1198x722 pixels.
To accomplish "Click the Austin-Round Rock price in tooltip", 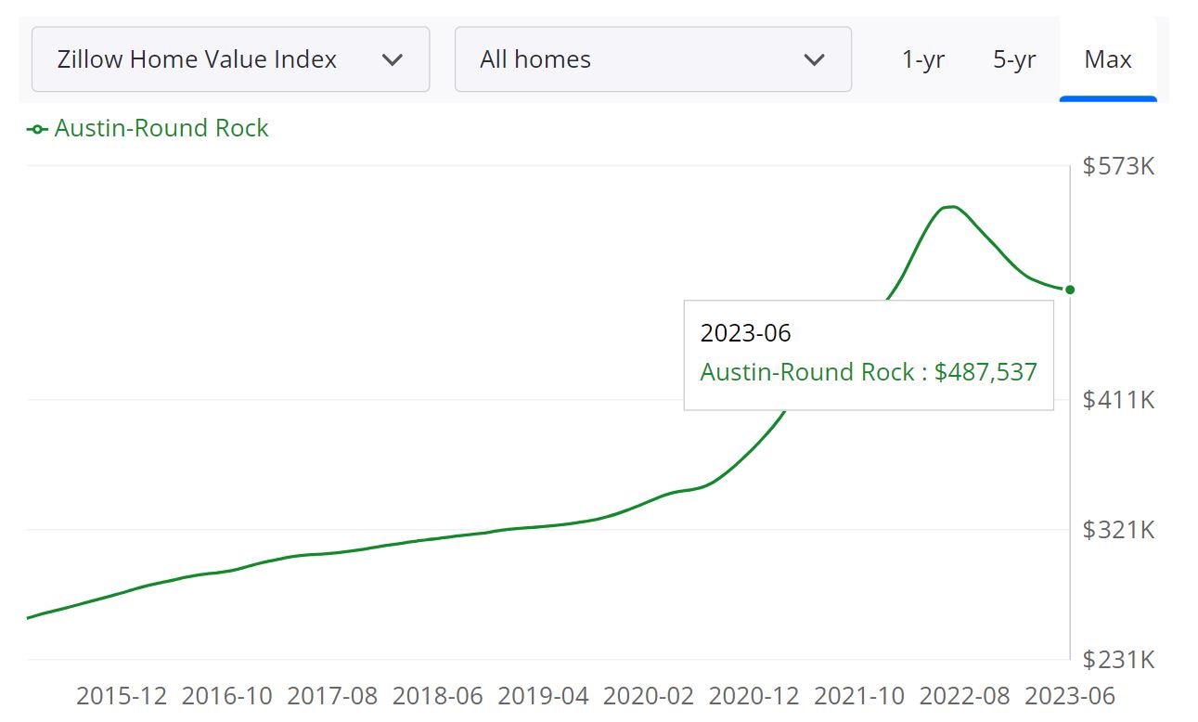I will 869,371.
